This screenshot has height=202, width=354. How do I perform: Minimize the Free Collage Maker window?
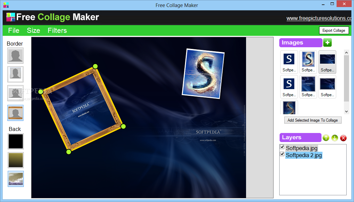pyautogui.click(x=323, y=4)
